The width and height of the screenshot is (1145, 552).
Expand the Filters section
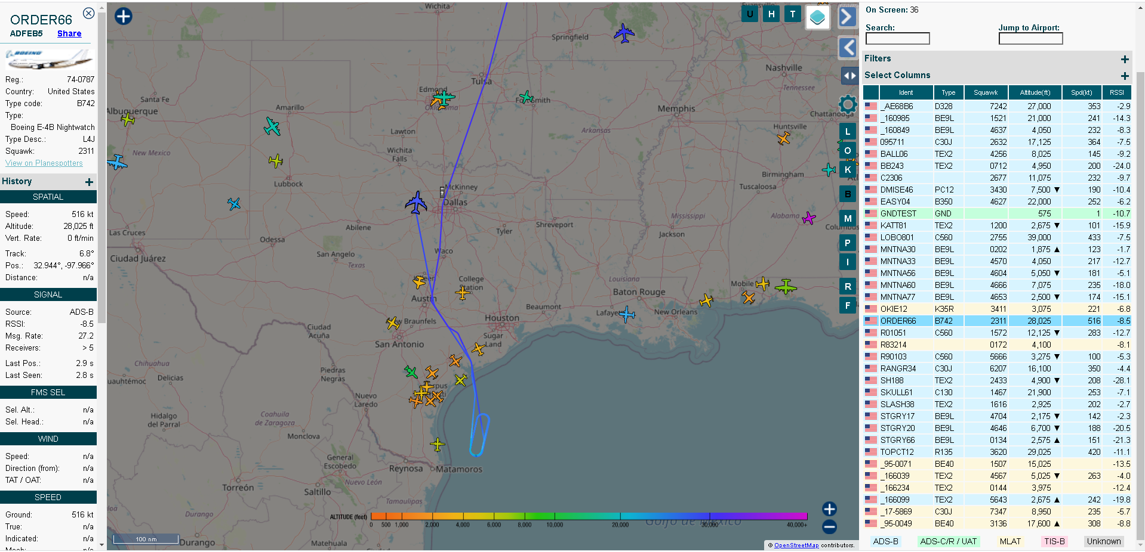[1124, 59]
